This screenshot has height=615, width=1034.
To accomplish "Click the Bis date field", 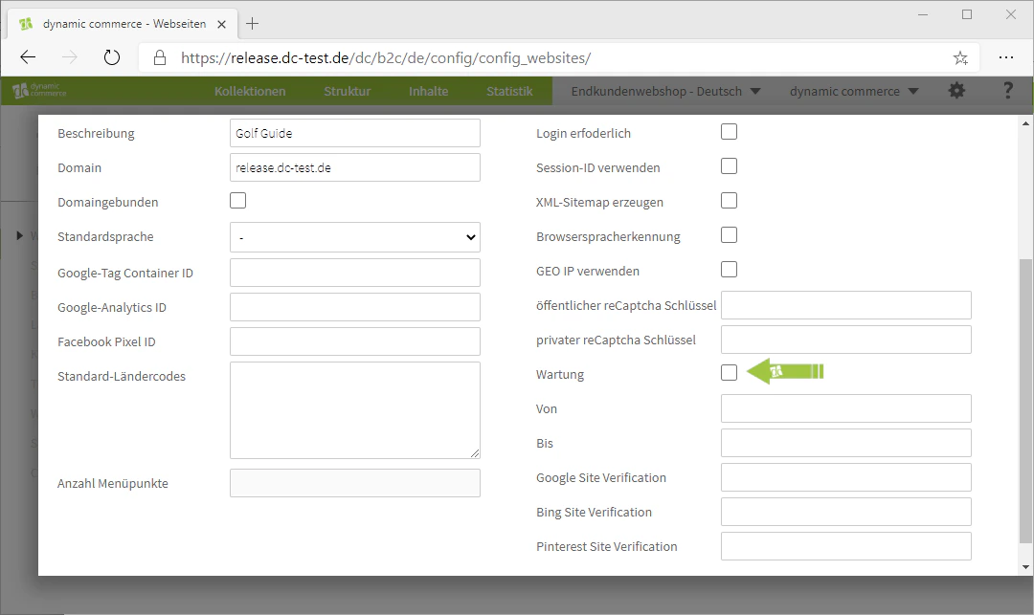I will 846,443.
